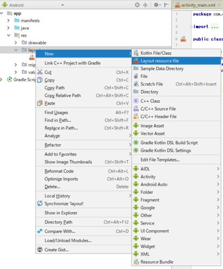Open the Service submenu
This screenshot has width=223, height=269.
176,223
